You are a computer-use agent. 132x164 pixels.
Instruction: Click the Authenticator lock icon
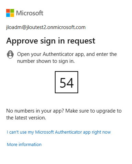10,55
